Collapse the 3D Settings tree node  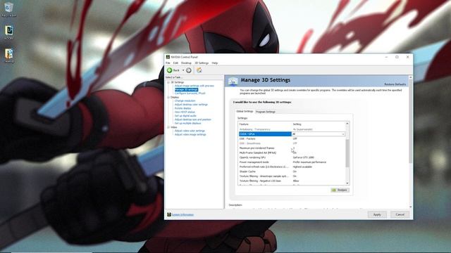(x=168, y=82)
